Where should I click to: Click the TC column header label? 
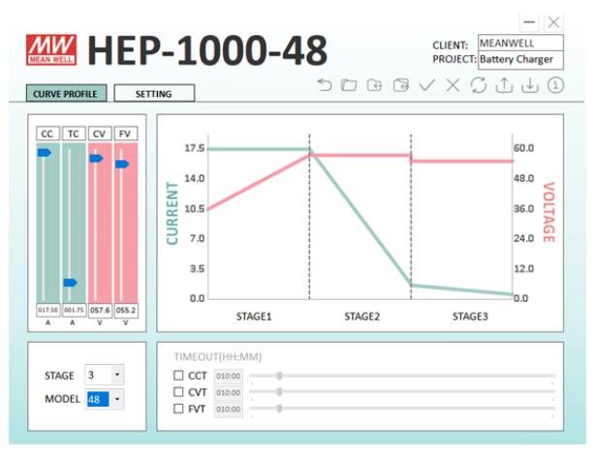coord(74,134)
